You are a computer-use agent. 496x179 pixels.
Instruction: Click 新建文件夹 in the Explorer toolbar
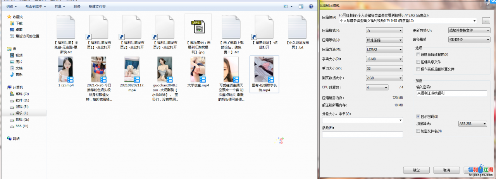97,7
